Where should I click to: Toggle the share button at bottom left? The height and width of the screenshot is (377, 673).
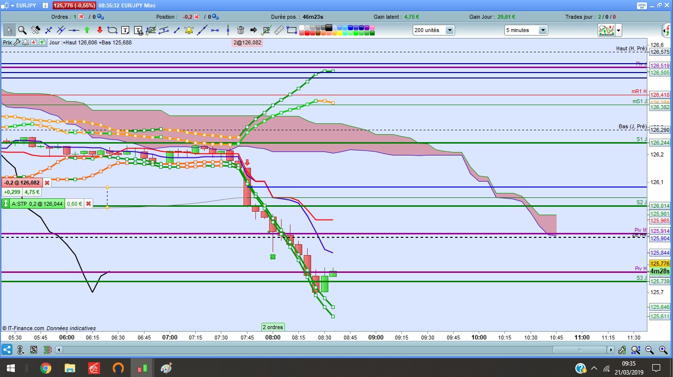click(x=7, y=350)
